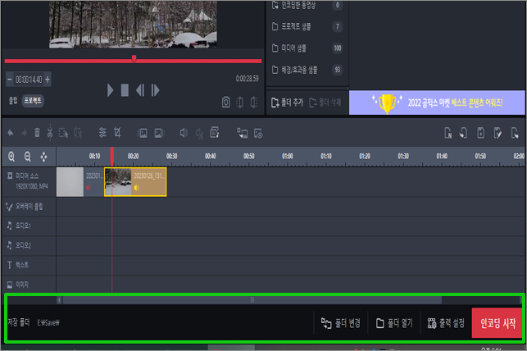
Task: Select the first 202301 video clip
Action: pyautogui.click(x=80, y=182)
